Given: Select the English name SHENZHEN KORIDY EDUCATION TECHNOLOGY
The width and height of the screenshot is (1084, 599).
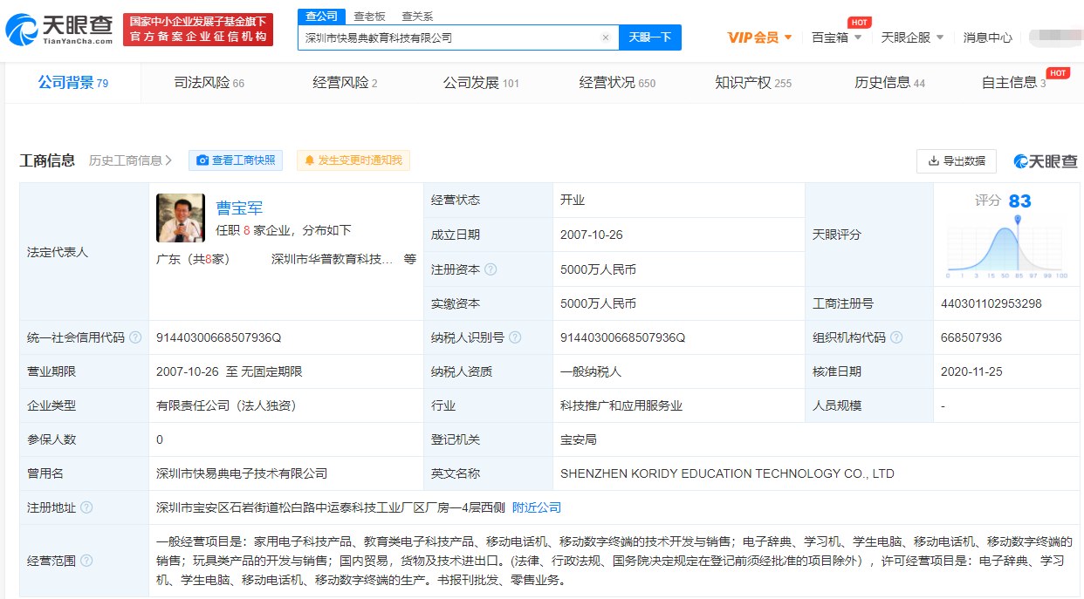Looking at the screenshot, I should click(727, 473).
